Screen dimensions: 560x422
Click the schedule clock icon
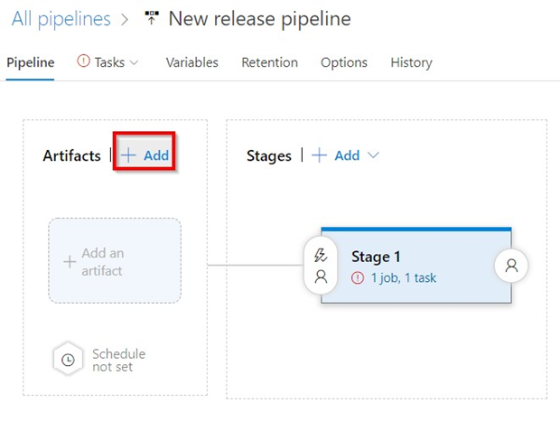pos(68,360)
